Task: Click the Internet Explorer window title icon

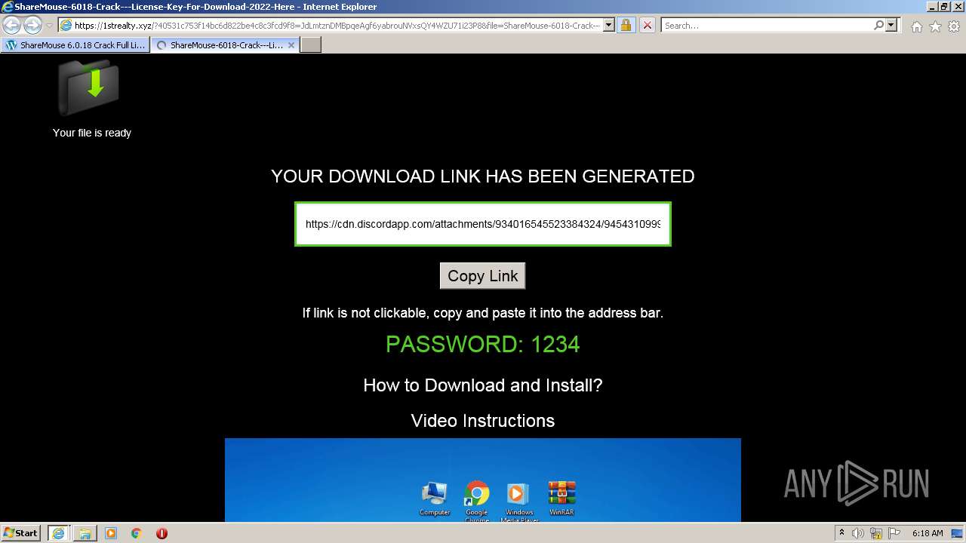Action: (x=7, y=7)
